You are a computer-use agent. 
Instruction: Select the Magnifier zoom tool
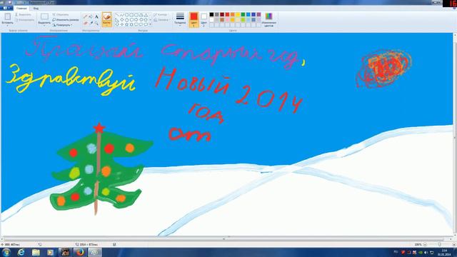(x=96, y=23)
